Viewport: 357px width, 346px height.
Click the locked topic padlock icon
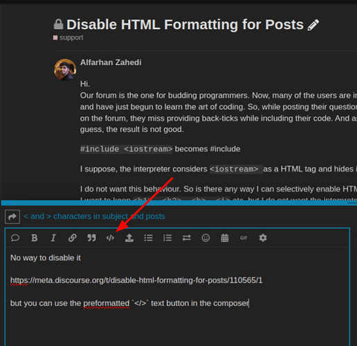click(x=58, y=24)
